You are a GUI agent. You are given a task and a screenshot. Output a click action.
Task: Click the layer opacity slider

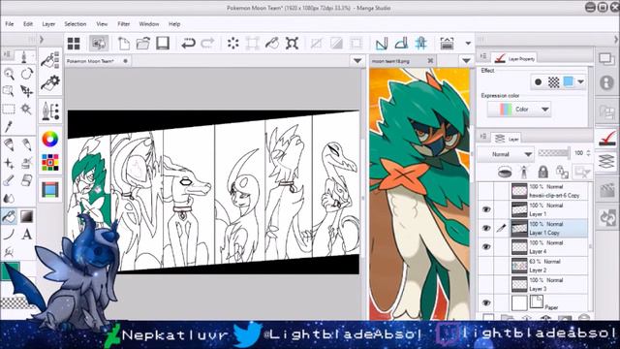coord(553,153)
